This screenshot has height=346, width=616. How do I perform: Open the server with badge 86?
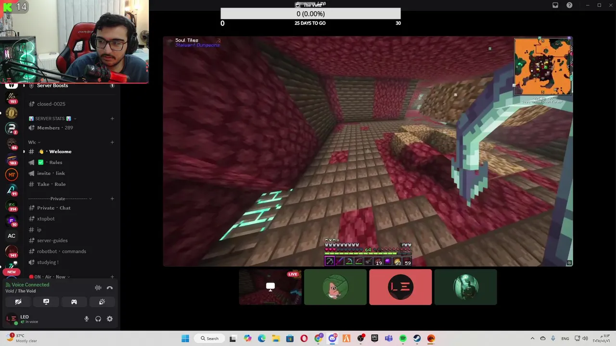tap(12, 143)
